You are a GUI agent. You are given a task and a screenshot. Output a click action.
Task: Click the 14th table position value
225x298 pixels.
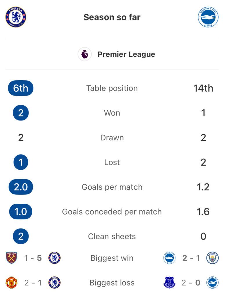(x=203, y=88)
